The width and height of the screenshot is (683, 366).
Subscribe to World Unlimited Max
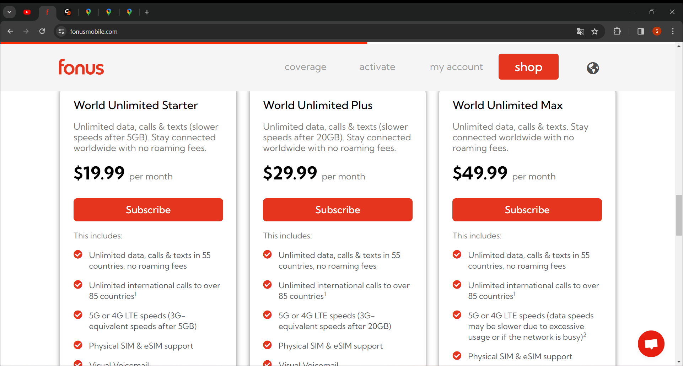[x=527, y=210]
